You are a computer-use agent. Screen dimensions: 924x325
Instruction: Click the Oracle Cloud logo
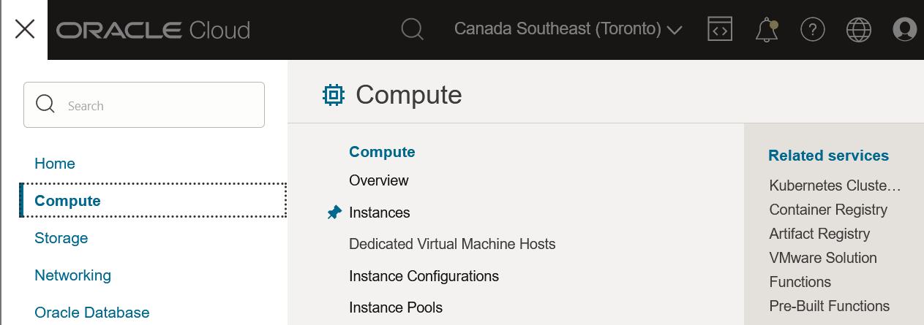pos(154,30)
